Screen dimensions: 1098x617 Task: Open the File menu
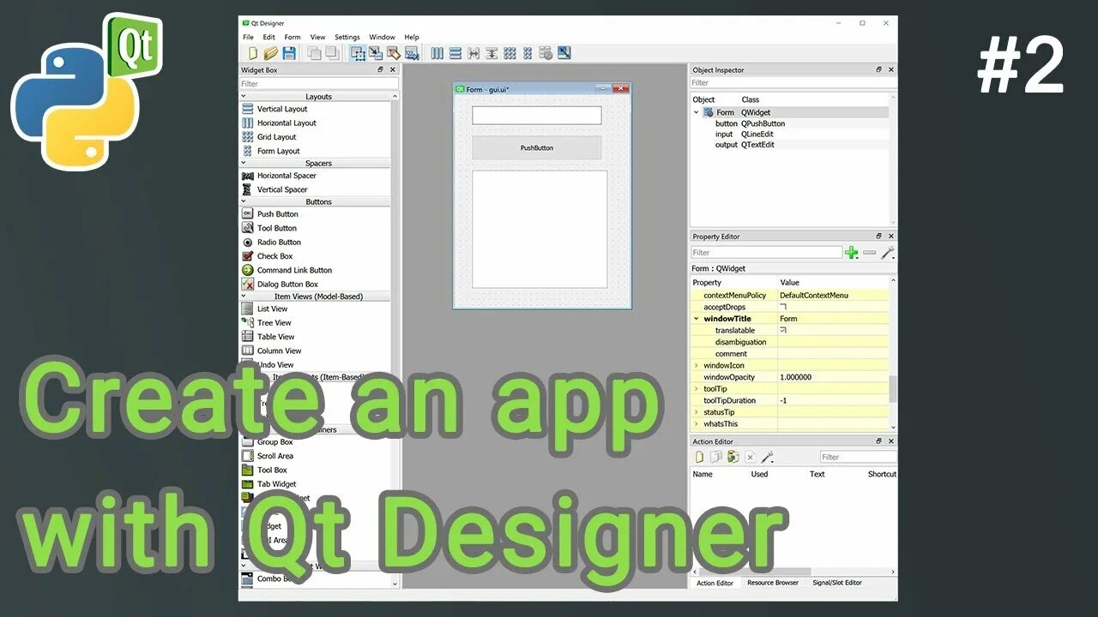pos(248,37)
